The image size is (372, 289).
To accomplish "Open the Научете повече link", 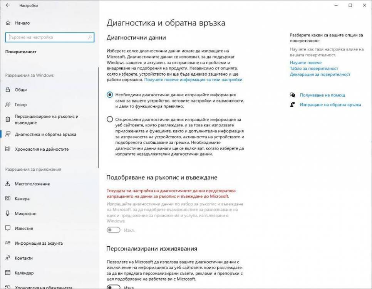I will pos(306,63).
